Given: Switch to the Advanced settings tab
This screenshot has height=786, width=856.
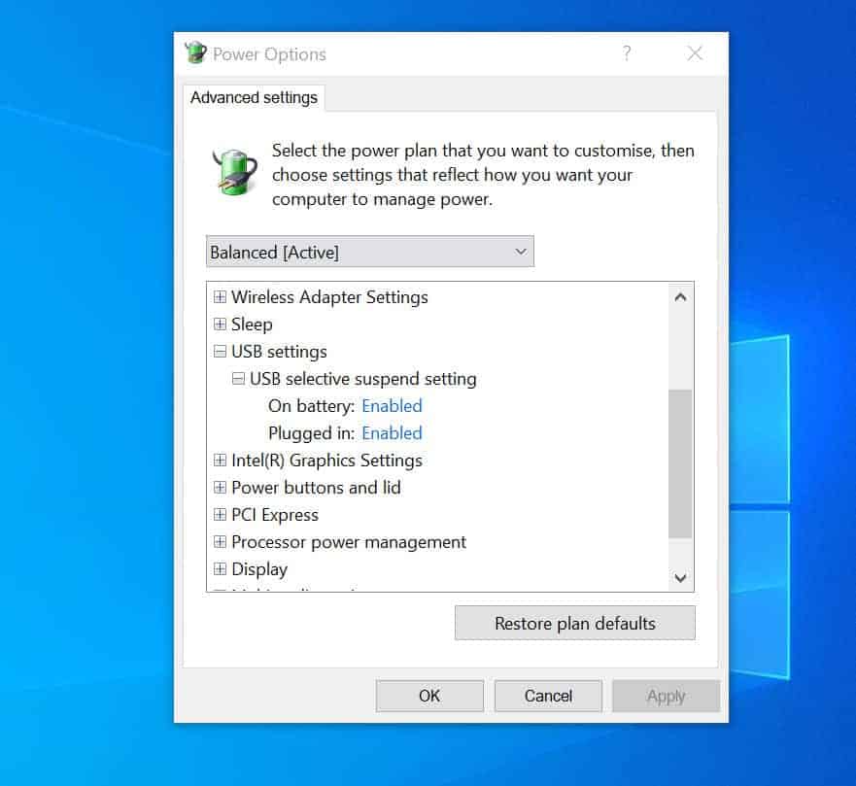Looking at the screenshot, I should pos(254,97).
